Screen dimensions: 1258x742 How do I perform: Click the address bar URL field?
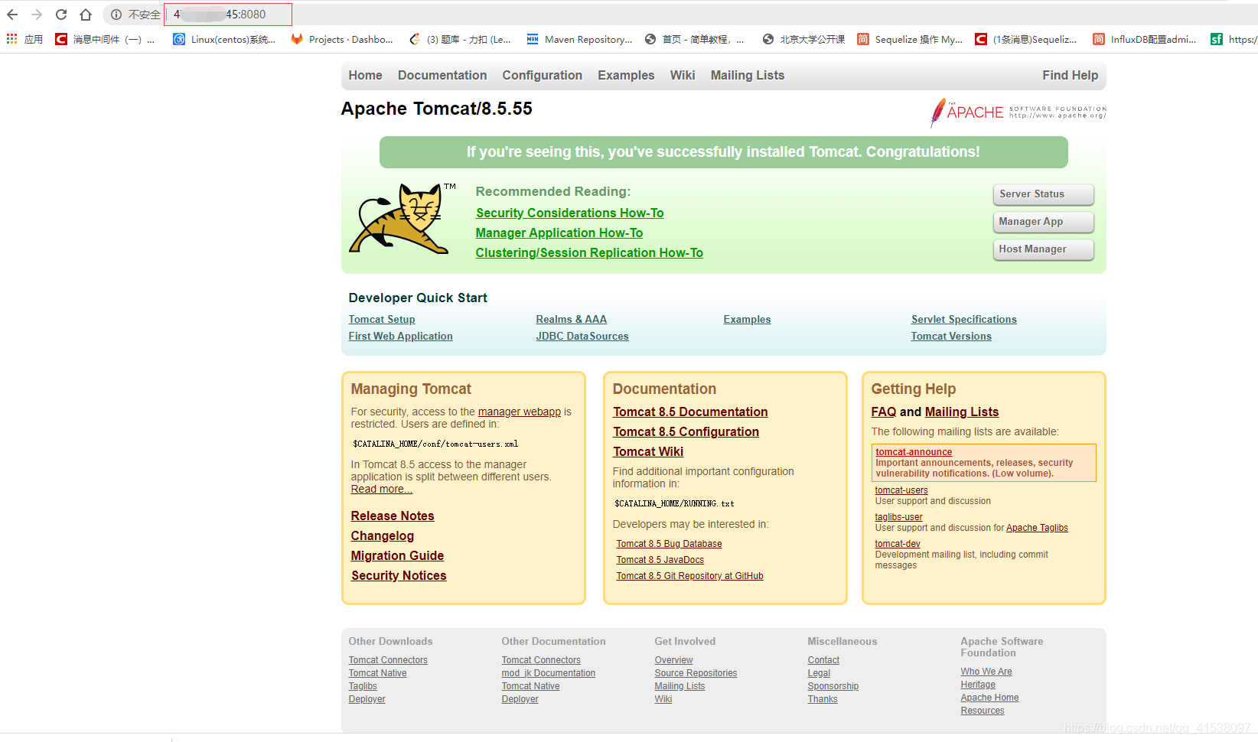pos(230,15)
